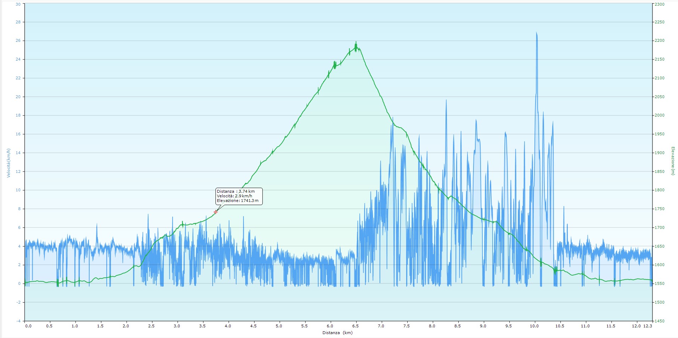The width and height of the screenshot is (678, 338).
Task: Click the Velocità (km/h) left axis title
Action: (x=9, y=163)
